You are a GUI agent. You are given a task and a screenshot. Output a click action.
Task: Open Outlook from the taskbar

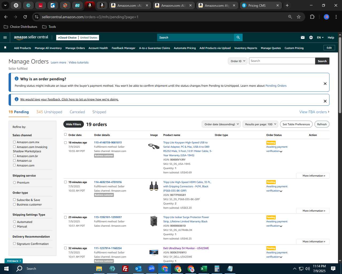[x=138, y=269]
